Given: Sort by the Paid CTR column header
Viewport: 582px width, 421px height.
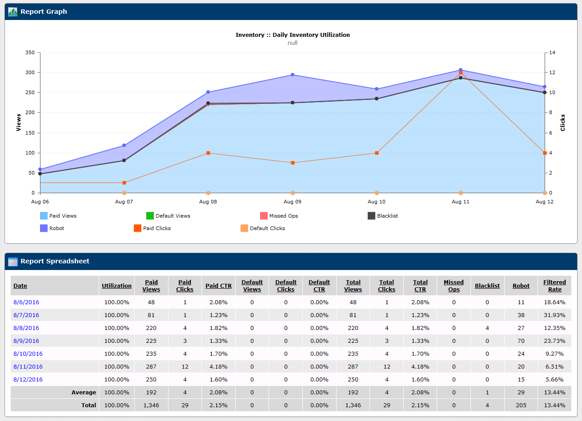Looking at the screenshot, I should [x=218, y=286].
